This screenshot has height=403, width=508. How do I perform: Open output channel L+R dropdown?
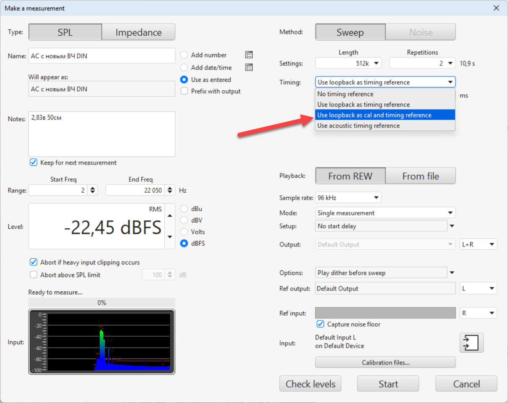click(479, 244)
